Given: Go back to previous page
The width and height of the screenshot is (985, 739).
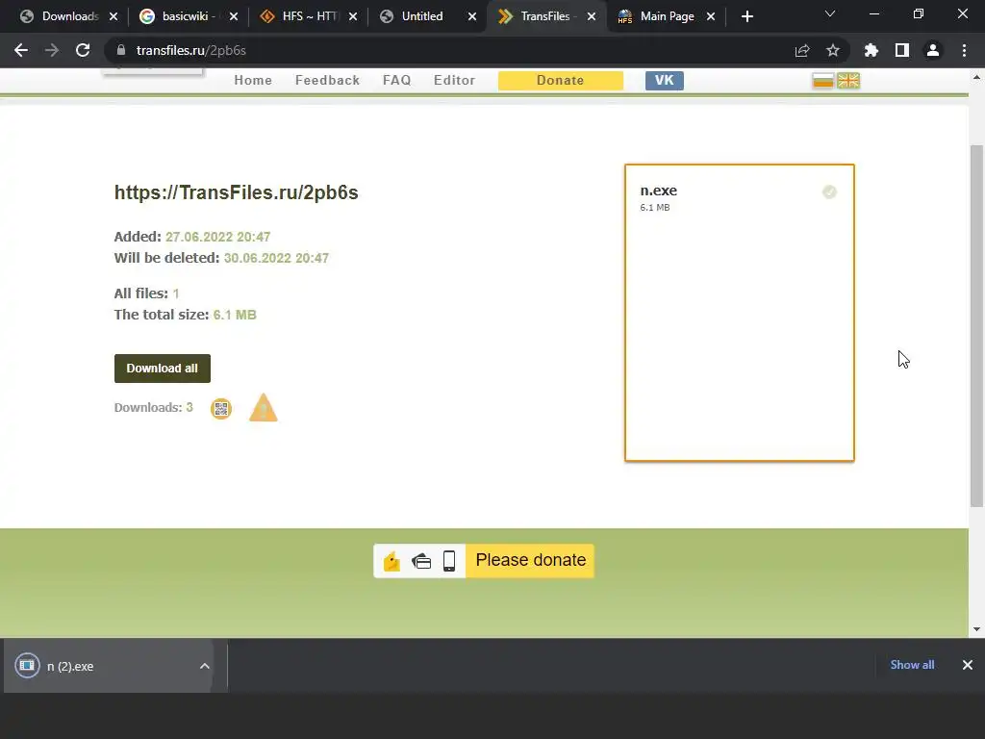Looking at the screenshot, I should coord(21,50).
